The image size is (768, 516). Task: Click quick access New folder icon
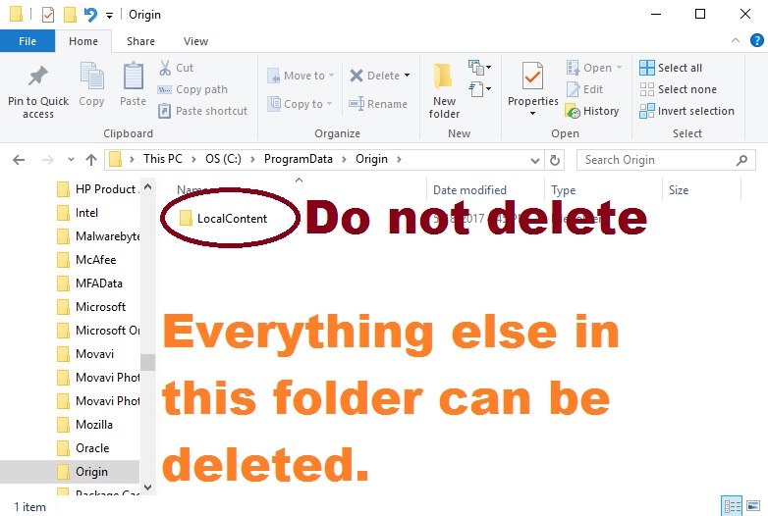click(x=70, y=15)
